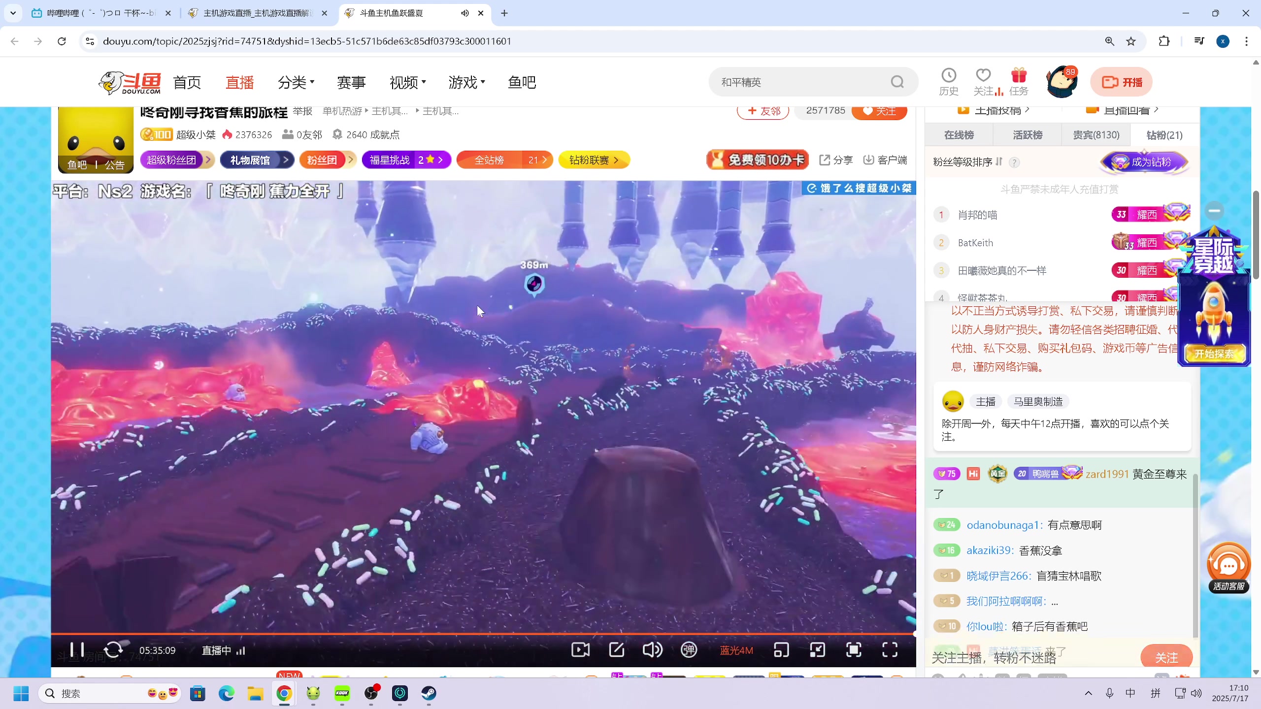The width and height of the screenshot is (1261, 709).
Task: Click the browser page zoom magnifier icon
Action: tap(1109, 41)
